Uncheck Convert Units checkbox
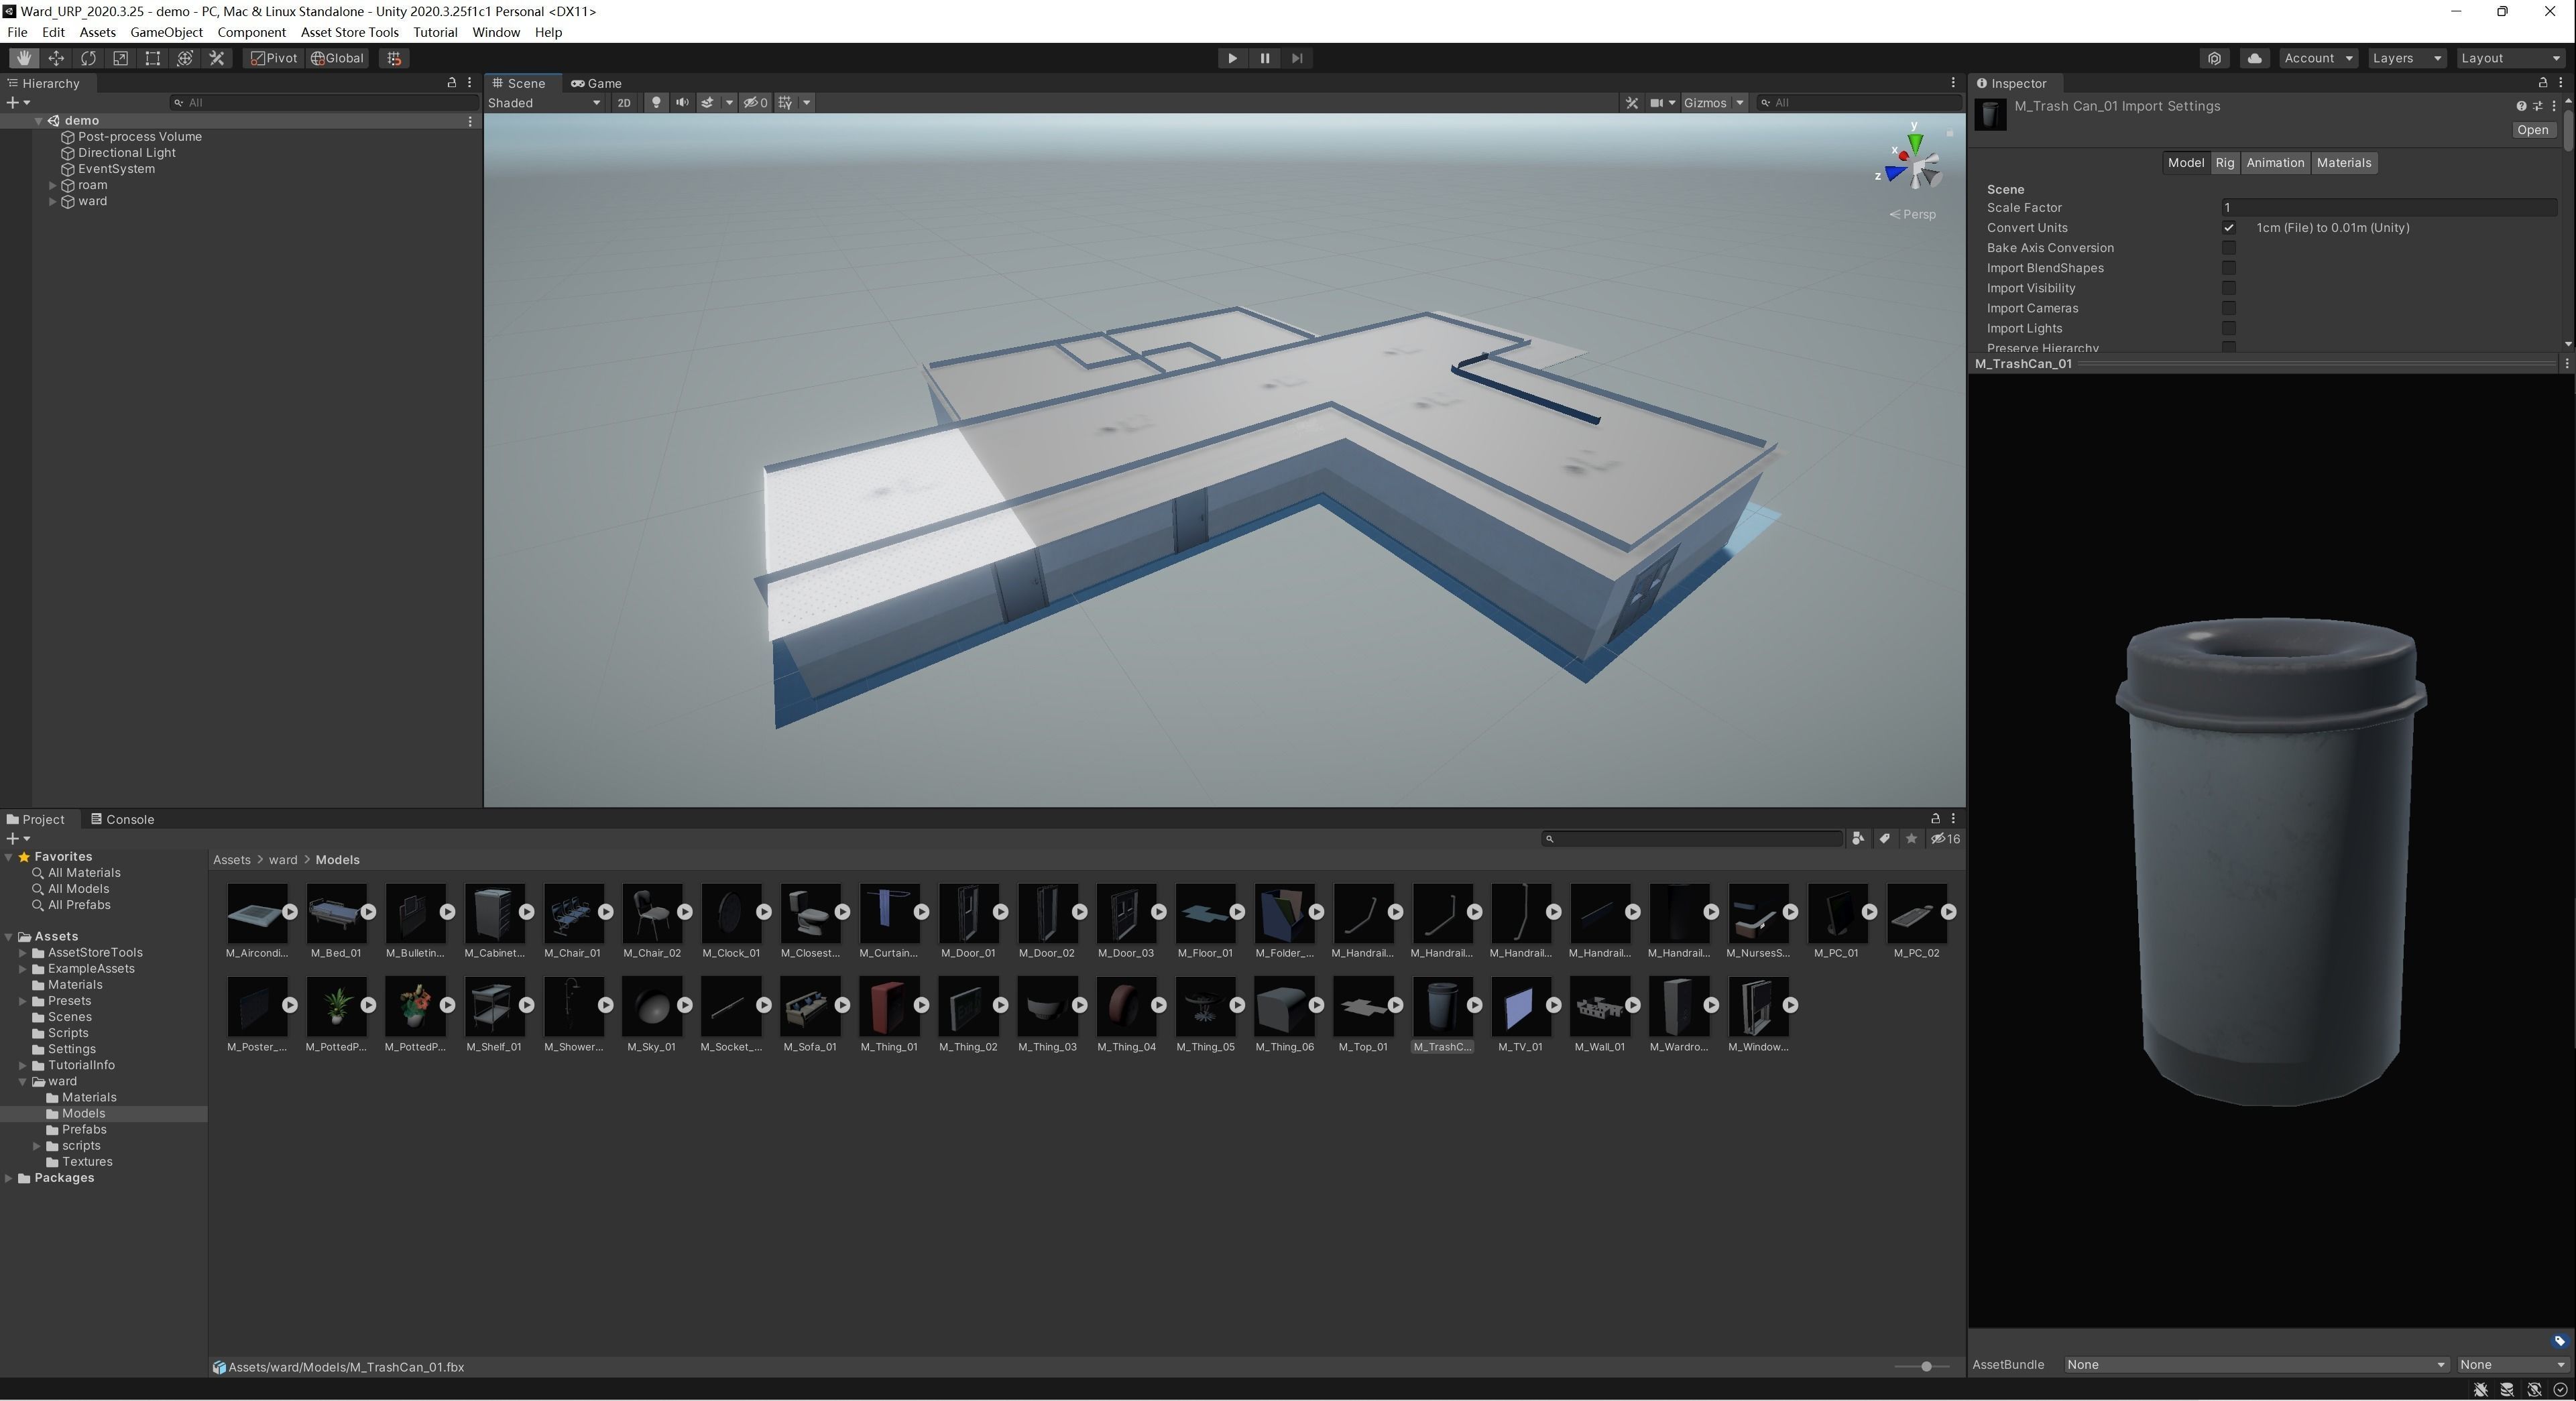This screenshot has width=2576, height=1401. point(2228,228)
